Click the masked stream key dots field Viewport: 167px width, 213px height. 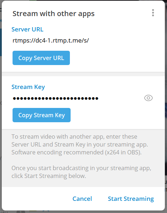(56, 98)
